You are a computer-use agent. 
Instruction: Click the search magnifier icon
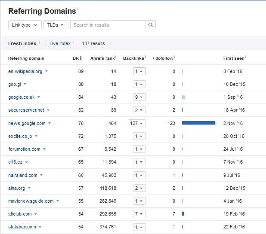point(151,25)
